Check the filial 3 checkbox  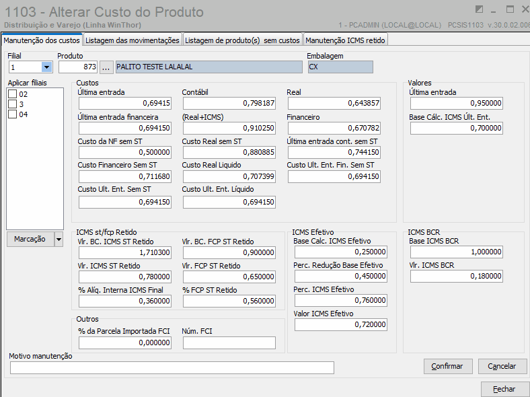click(x=13, y=104)
